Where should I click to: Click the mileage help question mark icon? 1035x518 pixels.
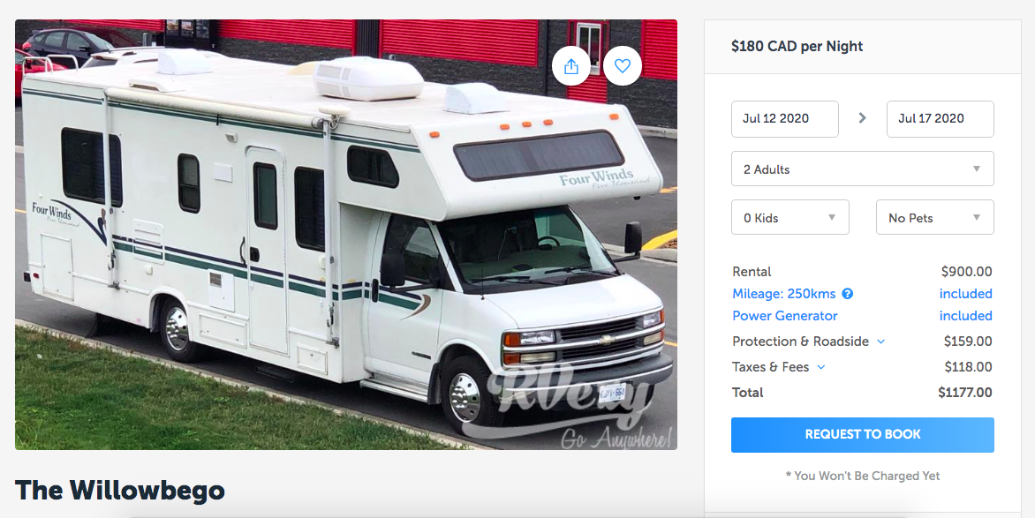click(848, 294)
